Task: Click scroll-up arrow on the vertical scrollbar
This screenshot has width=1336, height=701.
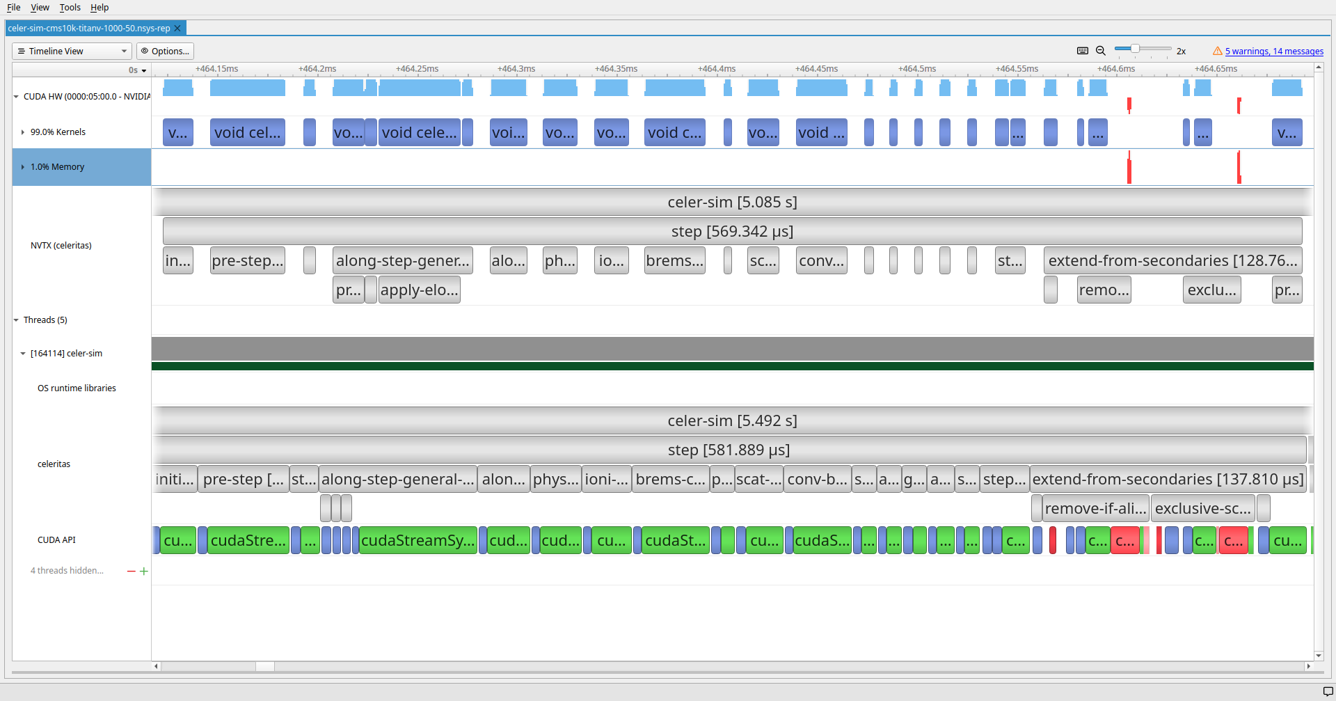Action: [x=1319, y=68]
